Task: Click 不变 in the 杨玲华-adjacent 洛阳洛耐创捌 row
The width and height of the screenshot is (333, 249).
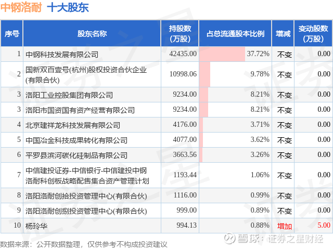Action: coord(285,211)
